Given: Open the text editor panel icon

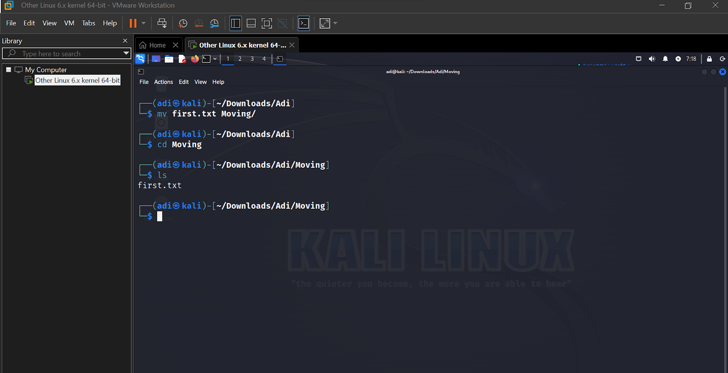Looking at the screenshot, I should (182, 59).
